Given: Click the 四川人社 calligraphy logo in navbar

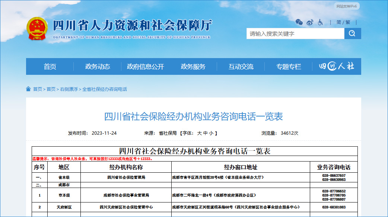Looking at the screenshot, I should [x=337, y=67].
